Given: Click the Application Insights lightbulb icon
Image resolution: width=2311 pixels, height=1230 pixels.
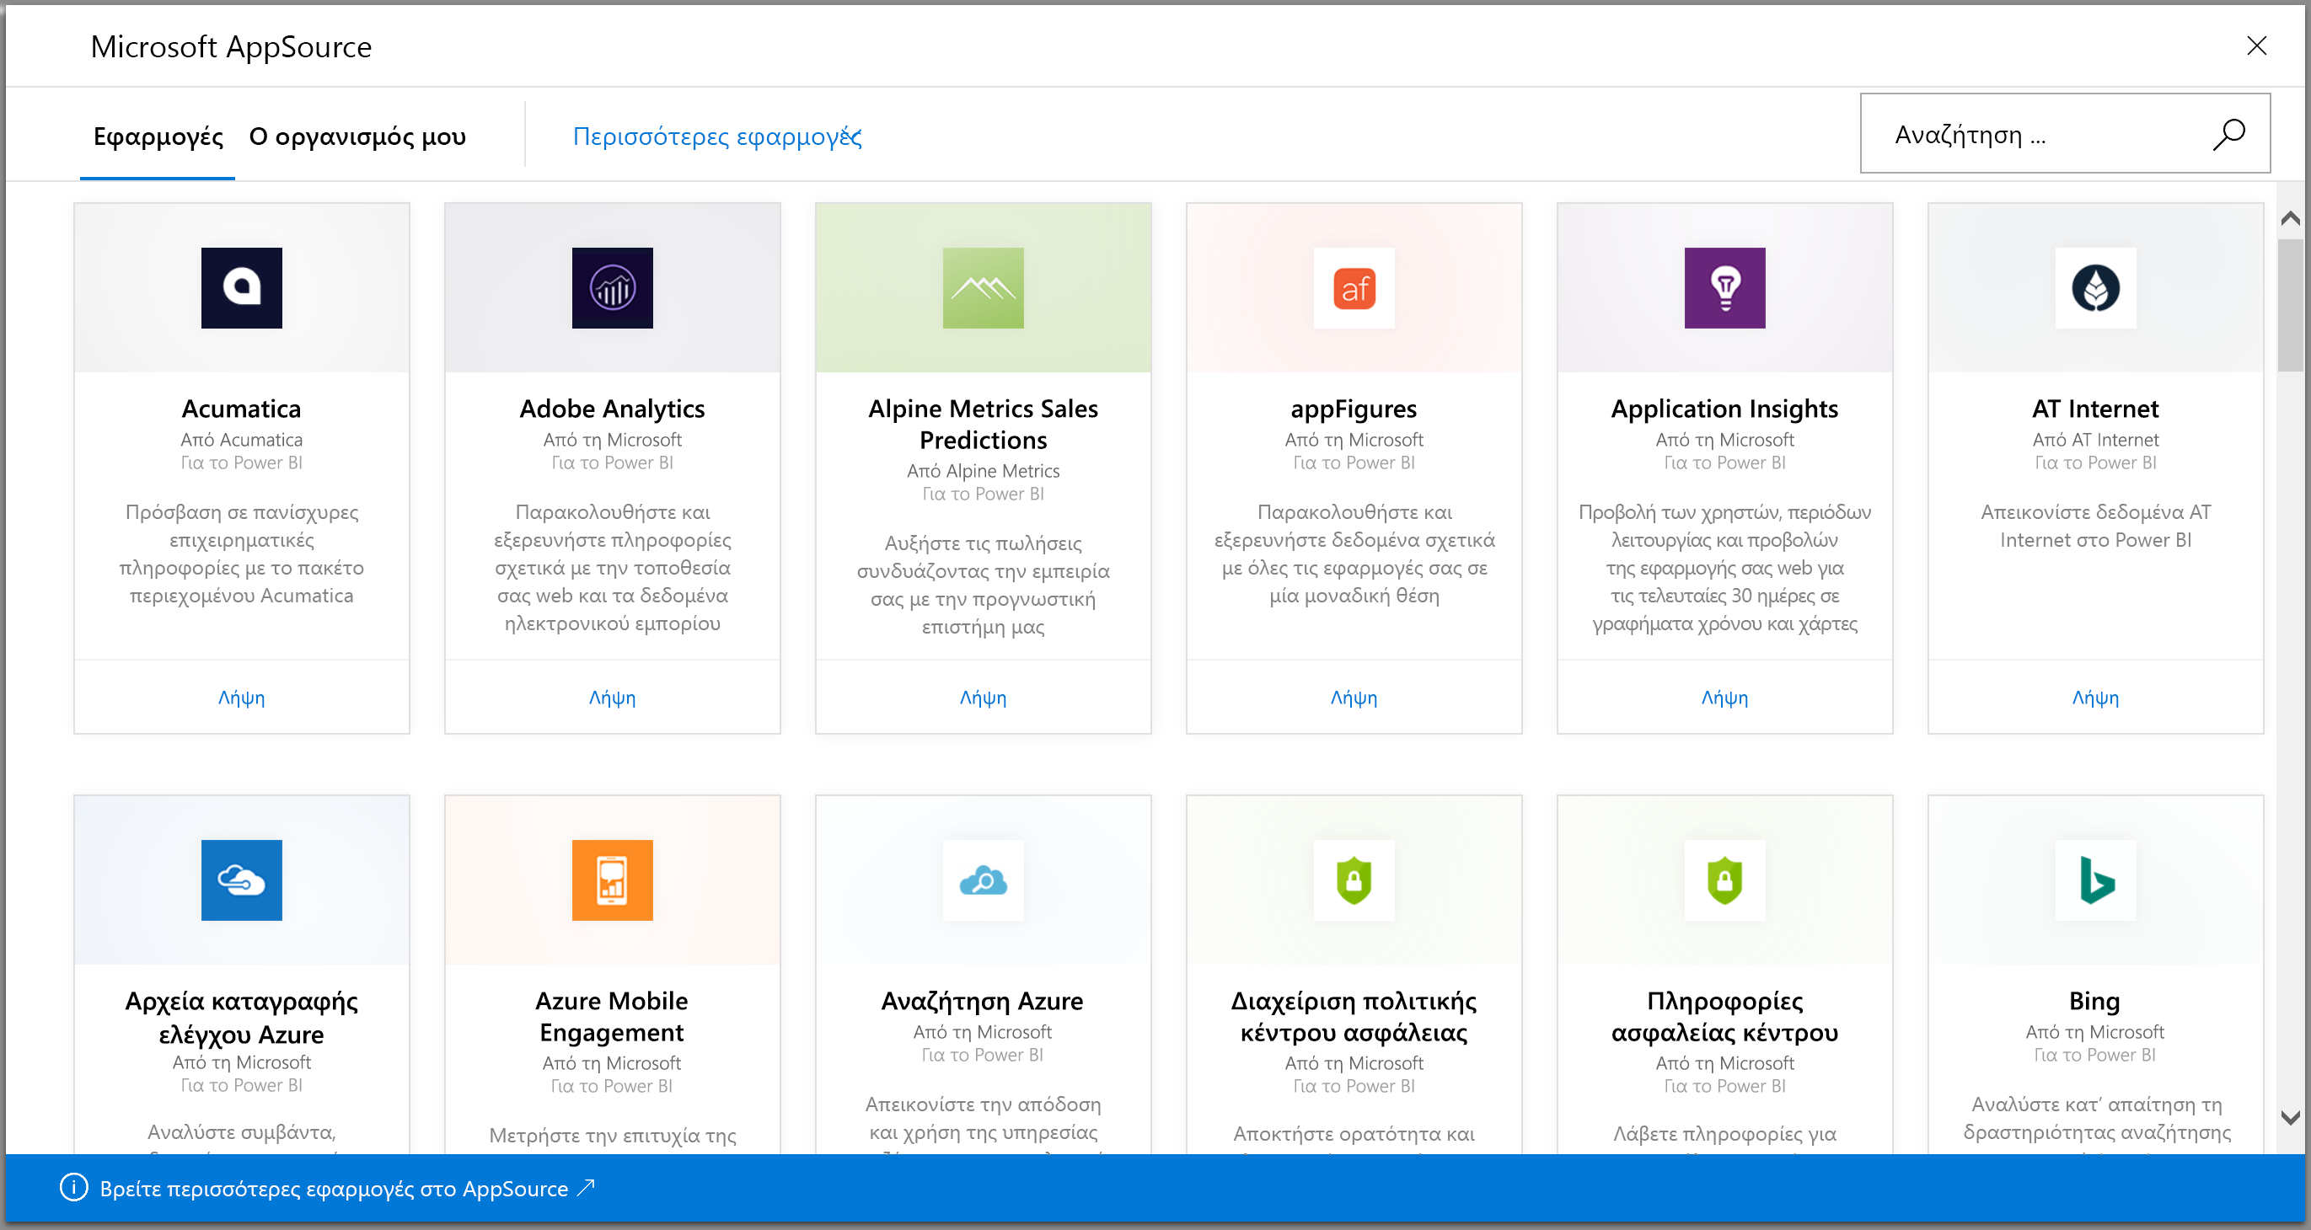Looking at the screenshot, I should click(1724, 287).
